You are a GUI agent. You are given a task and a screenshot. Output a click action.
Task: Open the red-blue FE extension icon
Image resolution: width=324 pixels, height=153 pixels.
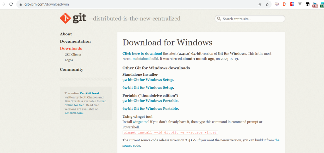tap(292, 4)
